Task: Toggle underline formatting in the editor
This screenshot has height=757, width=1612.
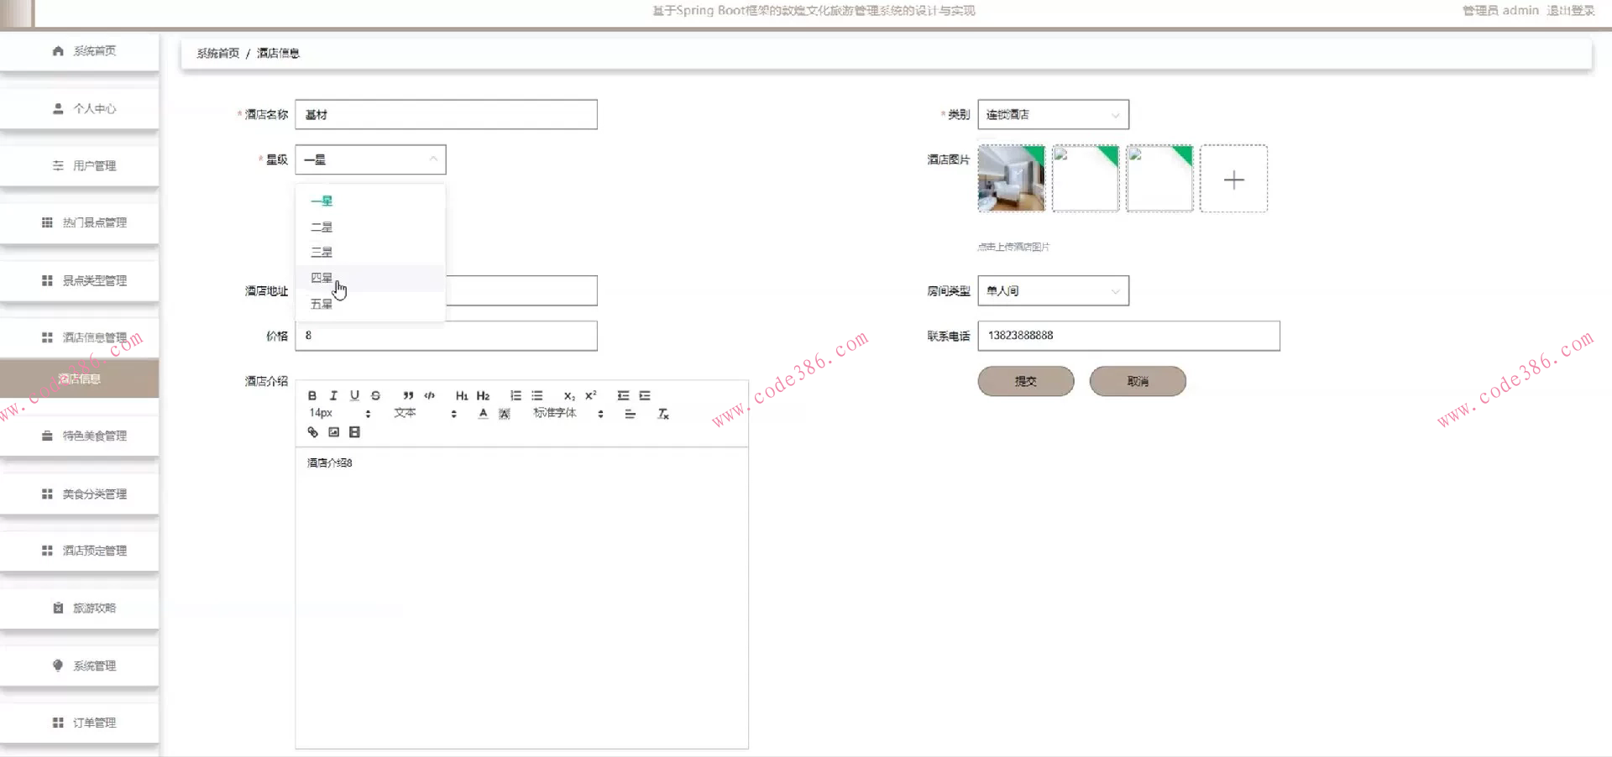Action: 354,395
